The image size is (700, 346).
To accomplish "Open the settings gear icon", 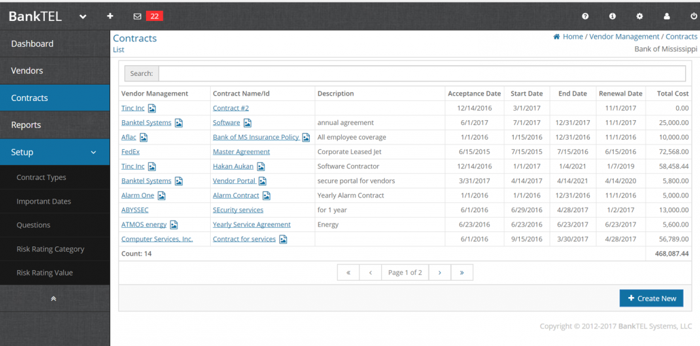I will (x=640, y=16).
